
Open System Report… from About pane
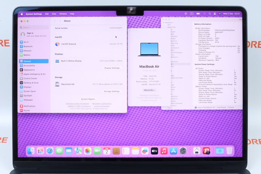tap(88, 99)
